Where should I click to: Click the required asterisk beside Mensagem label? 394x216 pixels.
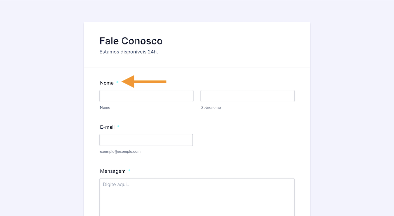(x=129, y=171)
